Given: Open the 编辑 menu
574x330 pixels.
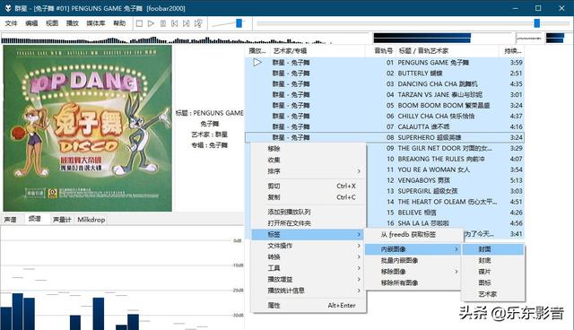Looking at the screenshot, I should (31, 23).
